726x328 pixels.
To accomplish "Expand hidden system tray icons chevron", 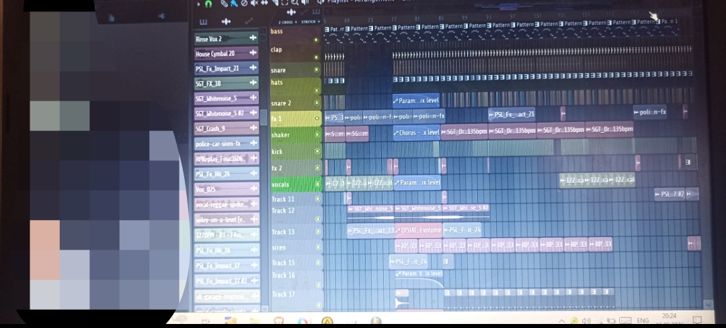I will tap(561, 321).
